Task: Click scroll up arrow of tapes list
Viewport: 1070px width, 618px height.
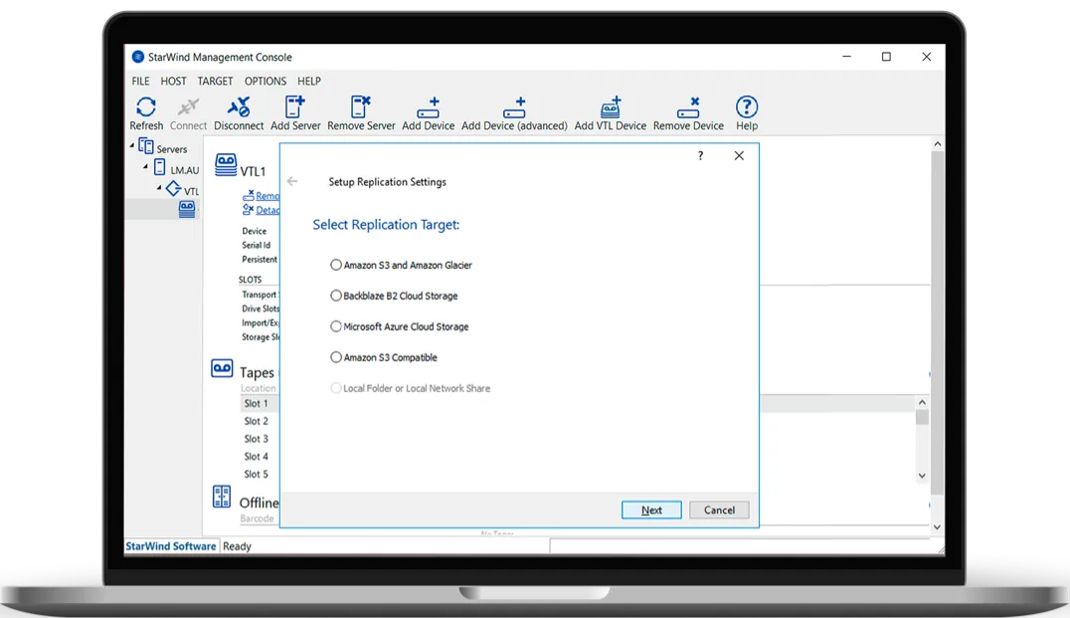Action: (x=922, y=402)
